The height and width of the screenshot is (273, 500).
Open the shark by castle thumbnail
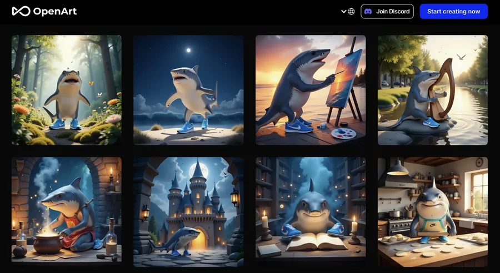(188, 212)
